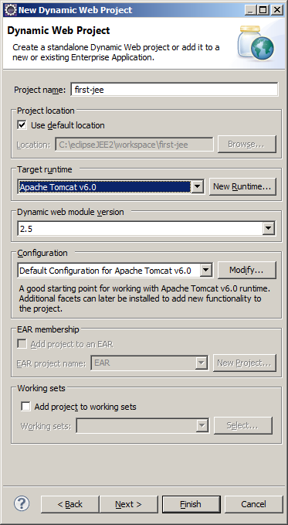Uncheck Use default location checkbox
Screen dimensions: 288x525
pos(22,125)
